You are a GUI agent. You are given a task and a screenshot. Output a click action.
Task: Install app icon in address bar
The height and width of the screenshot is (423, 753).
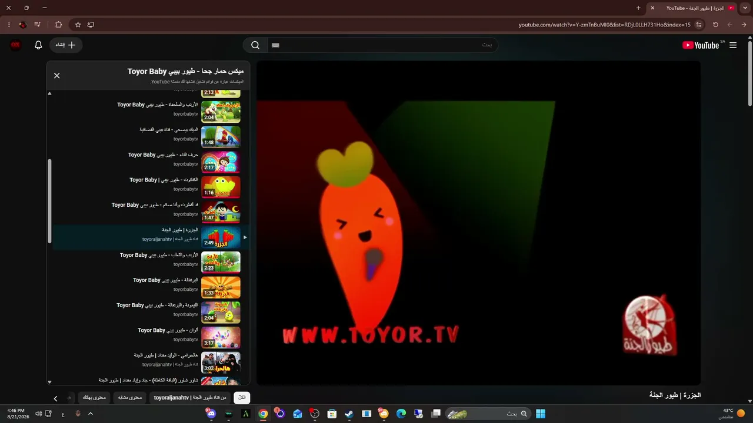91,25
